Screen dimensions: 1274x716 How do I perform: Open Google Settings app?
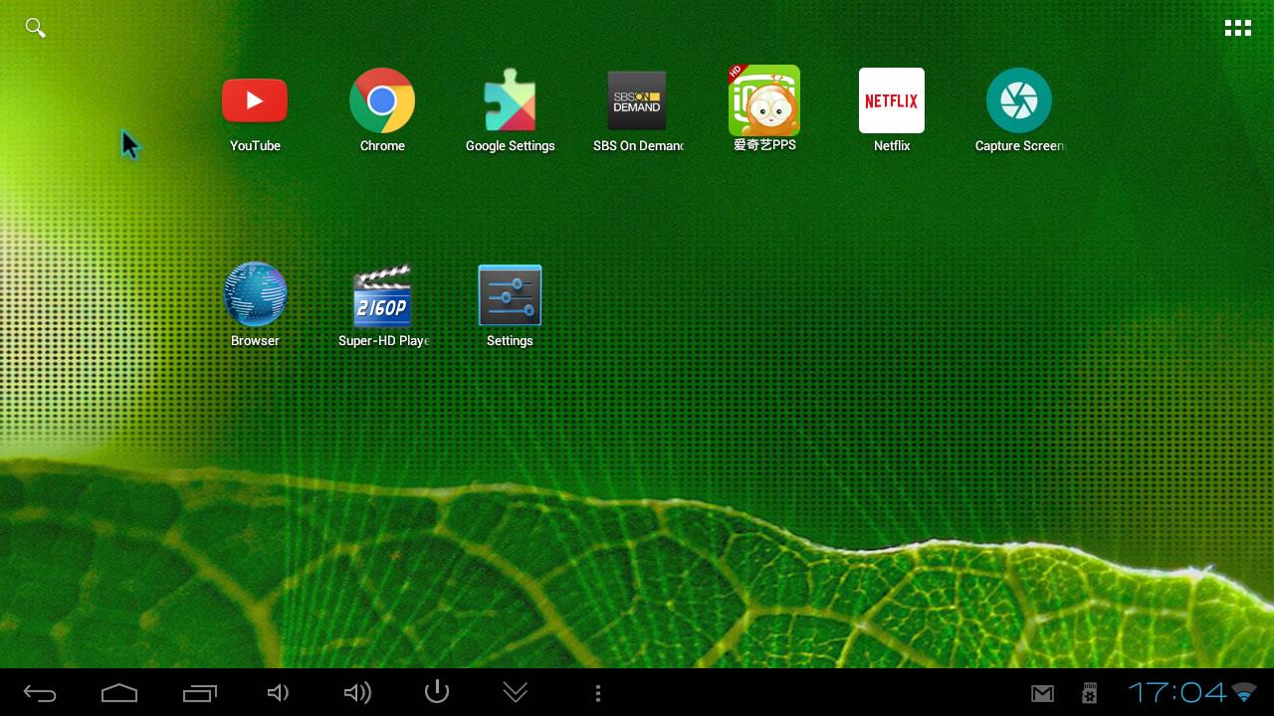510,100
